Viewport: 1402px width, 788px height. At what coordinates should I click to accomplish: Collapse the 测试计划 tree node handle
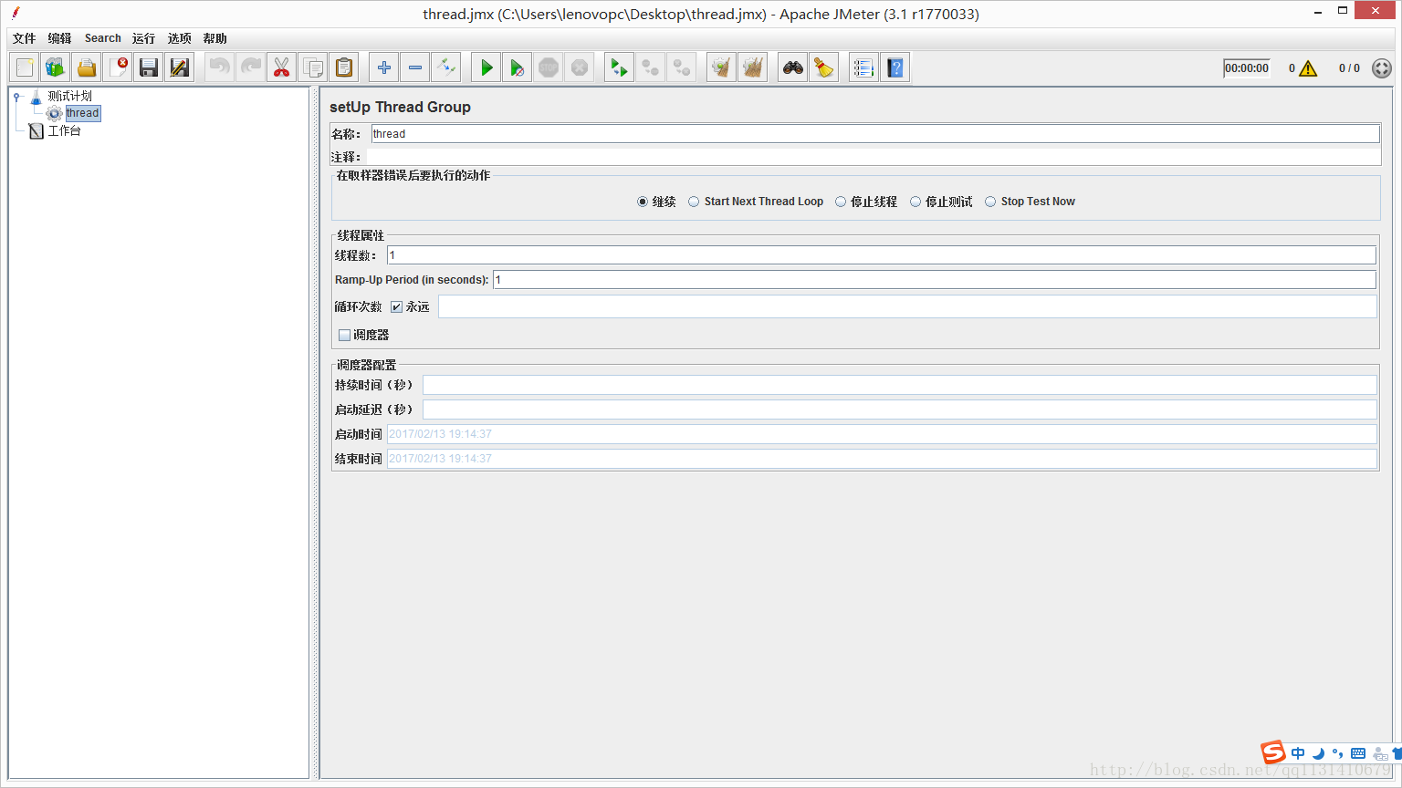coord(16,96)
